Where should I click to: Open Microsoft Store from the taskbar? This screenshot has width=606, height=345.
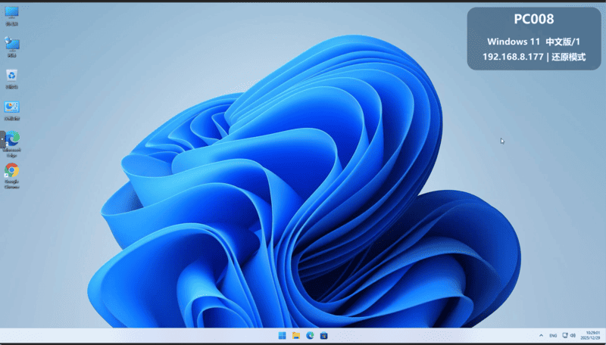(x=323, y=335)
